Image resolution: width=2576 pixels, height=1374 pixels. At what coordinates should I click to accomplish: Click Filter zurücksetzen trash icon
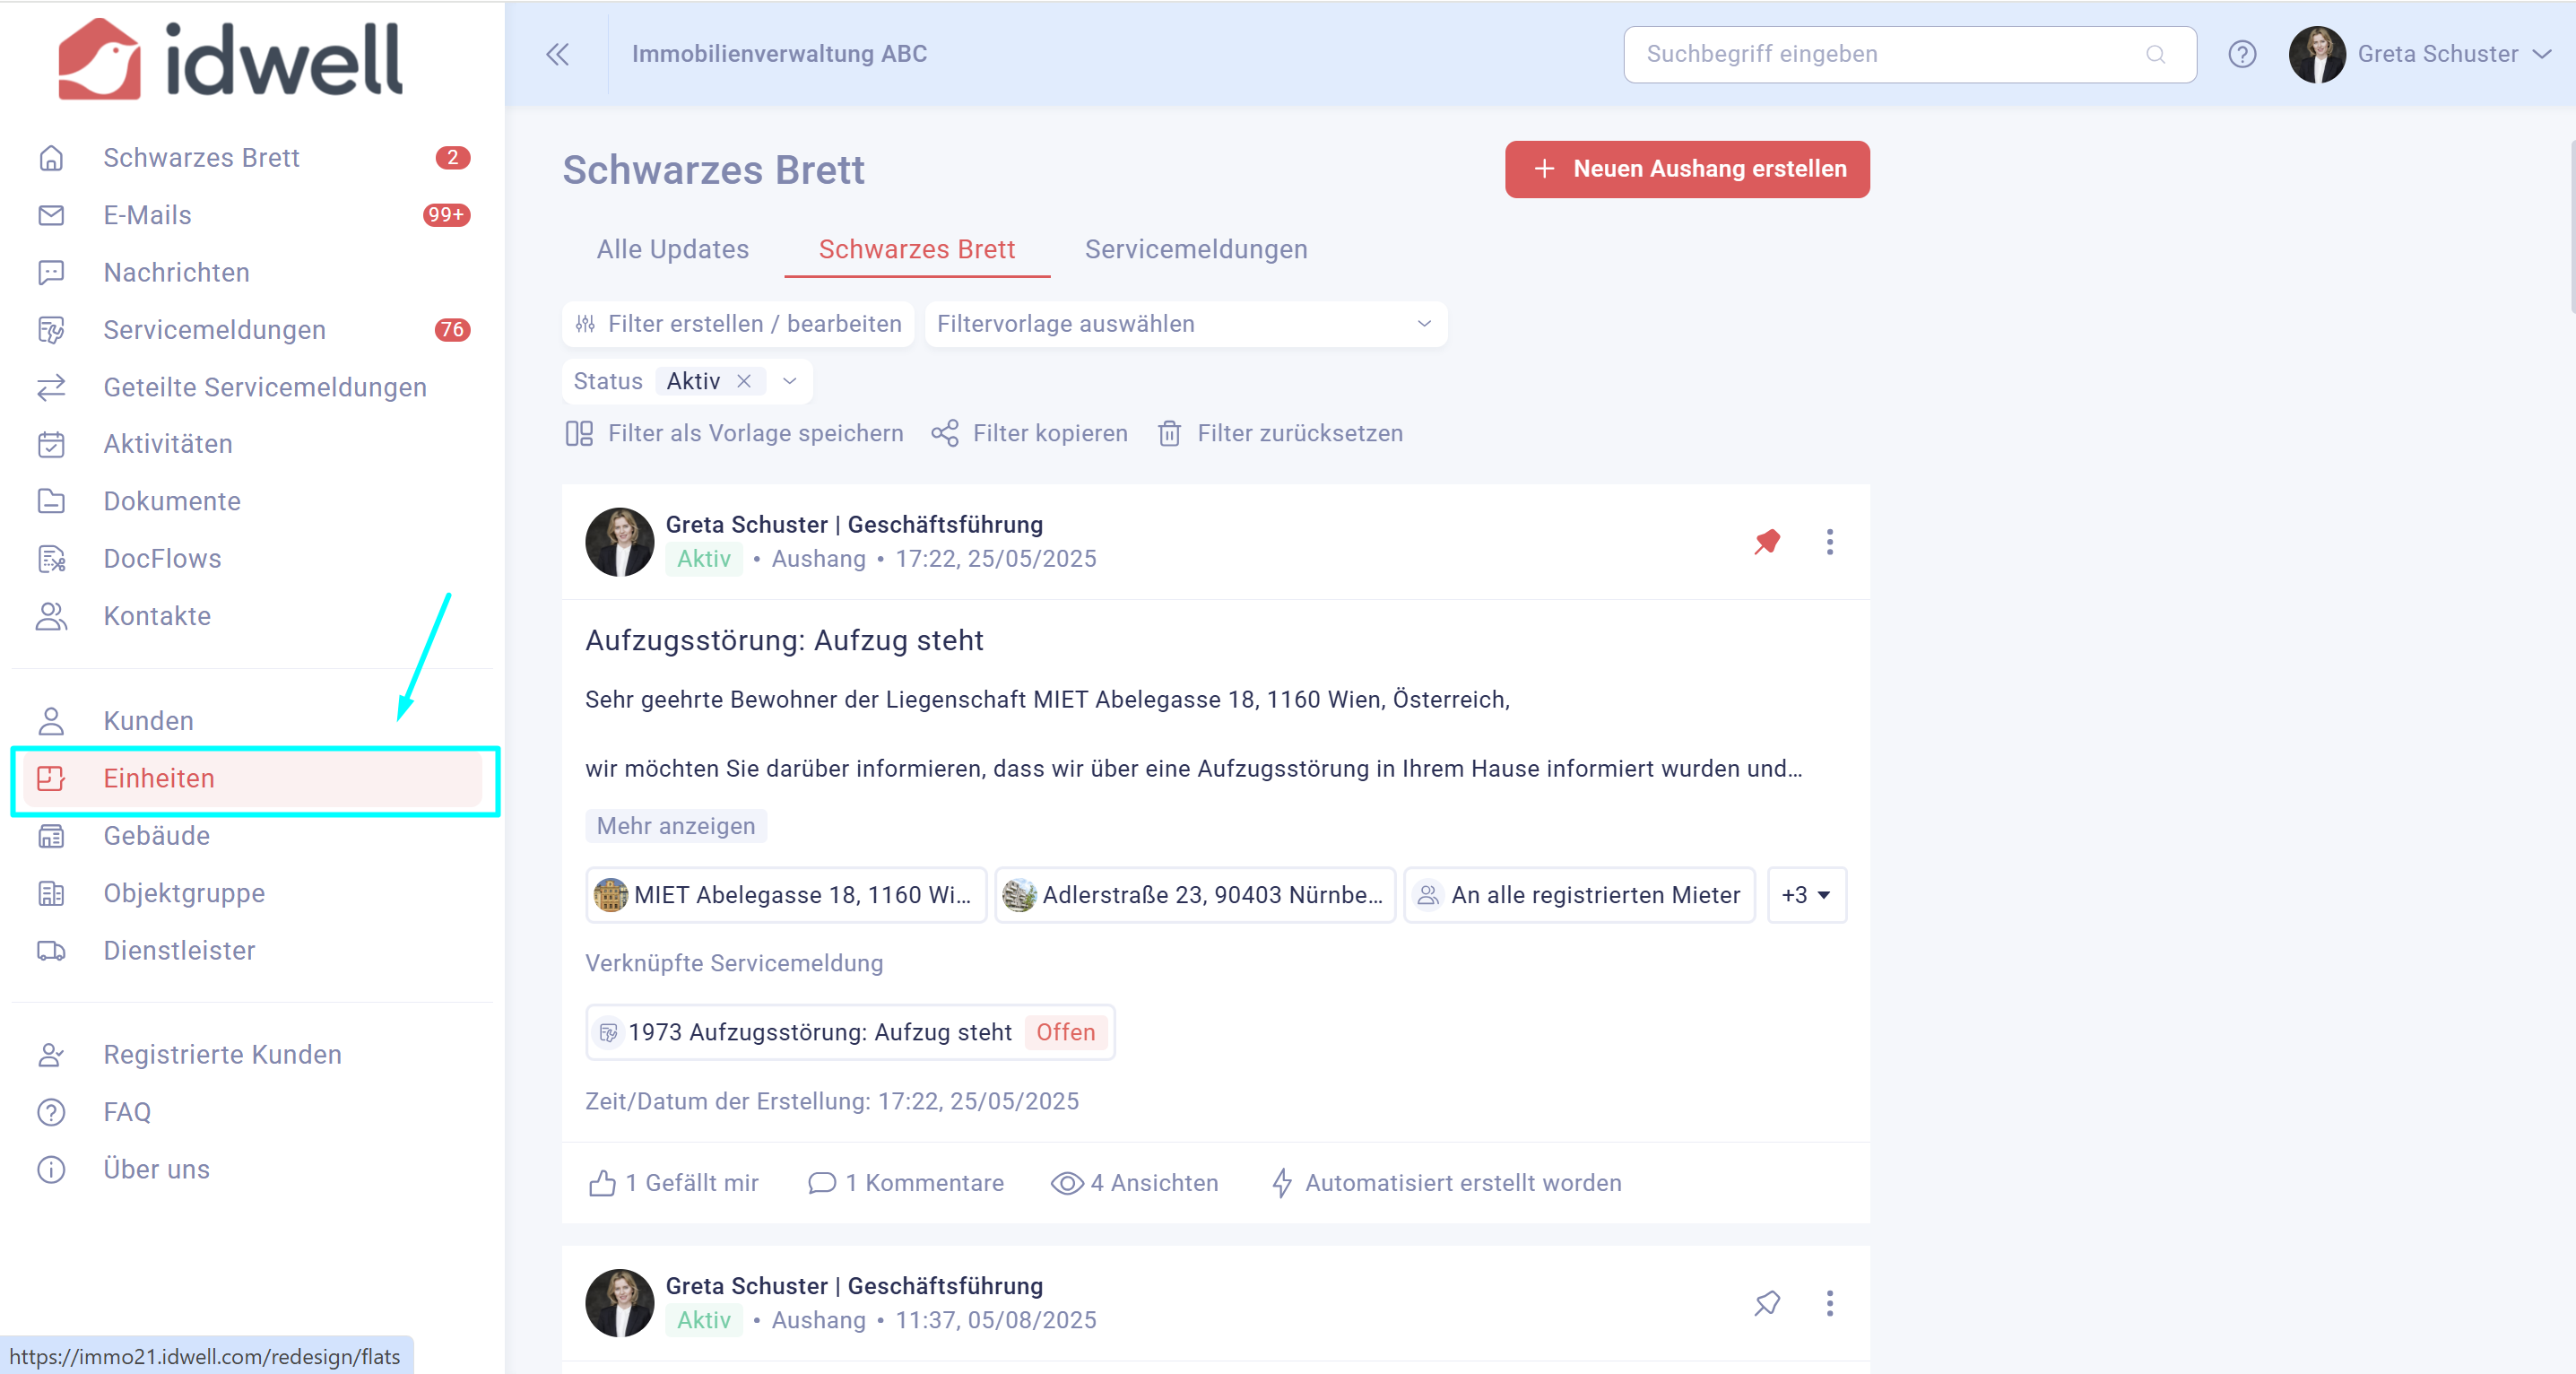[1169, 433]
